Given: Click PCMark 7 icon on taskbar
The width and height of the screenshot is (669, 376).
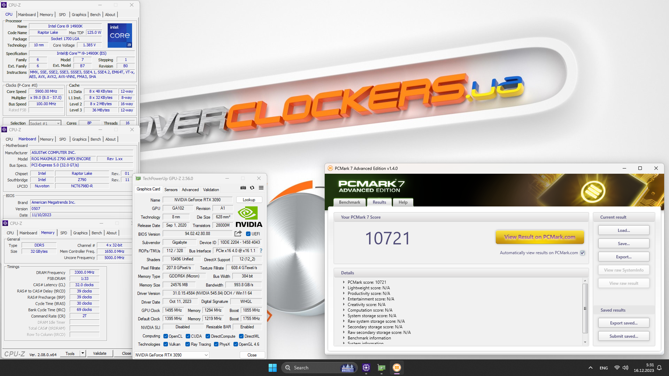Looking at the screenshot, I should pyautogui.click(x=397, y=368).
